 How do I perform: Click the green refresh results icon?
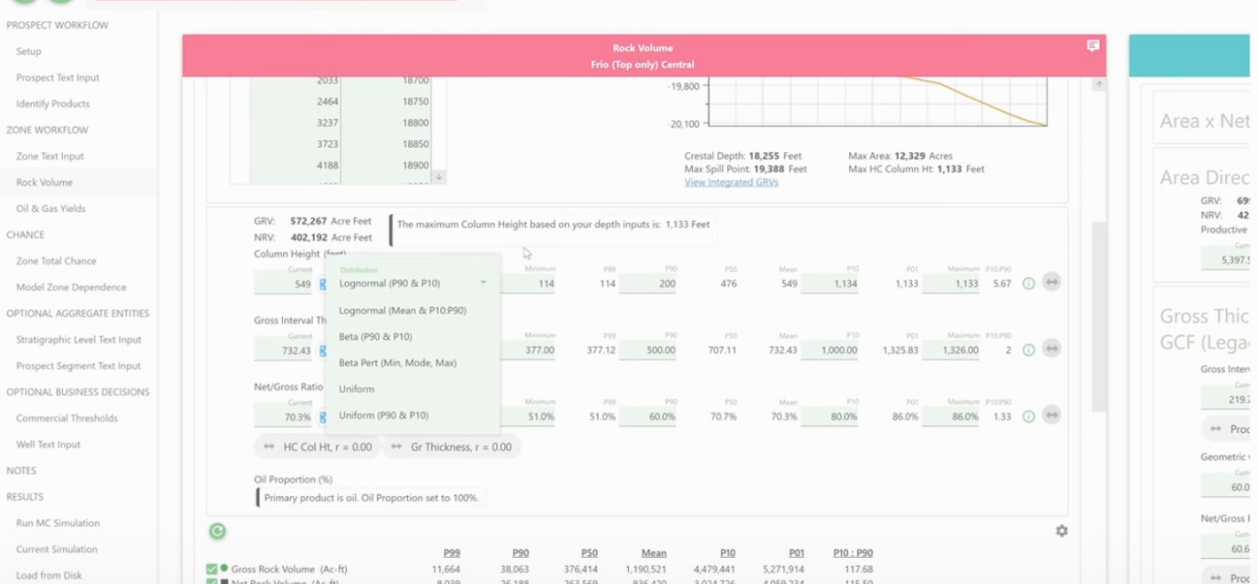(217, 531)
